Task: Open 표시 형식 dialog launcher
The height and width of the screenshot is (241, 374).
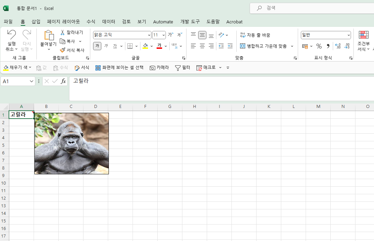Action: click(x=351, y=58)
